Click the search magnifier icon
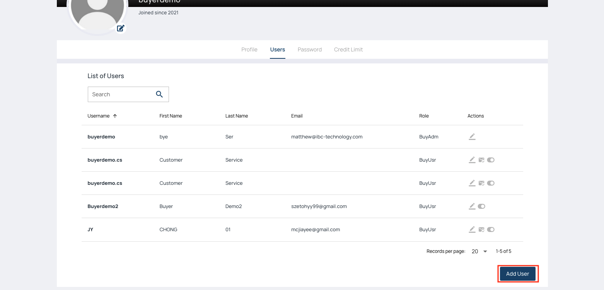Viewport: 604px width, 290px height. tap(159, 94)
